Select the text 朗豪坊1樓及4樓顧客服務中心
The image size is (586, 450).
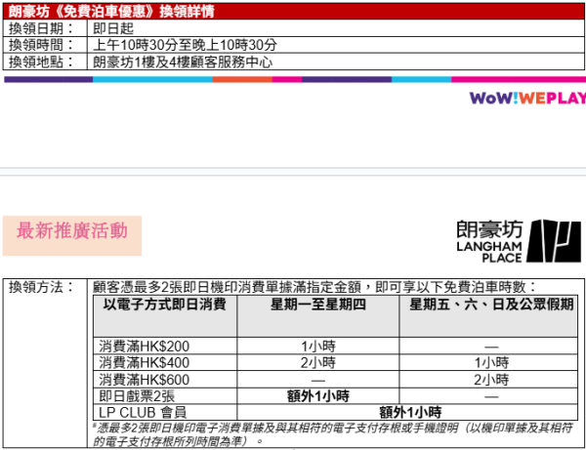(183, 61)
